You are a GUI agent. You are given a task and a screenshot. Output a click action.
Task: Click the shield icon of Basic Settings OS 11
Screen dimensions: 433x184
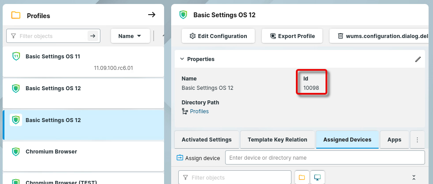click(16, 57)
